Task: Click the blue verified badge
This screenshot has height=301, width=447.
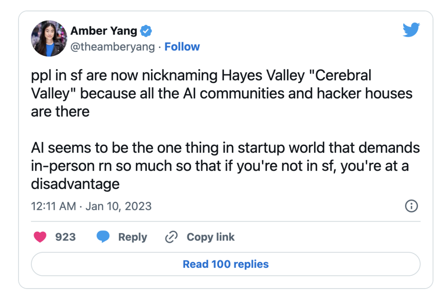Action: (x=146, y=31)
